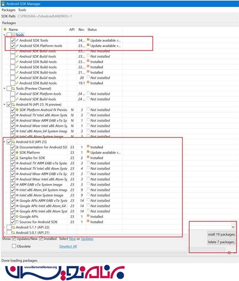This screenshot has width=239, height=281.
Task: Click the Android SDK Platform-tools wrench icon under Tools
Action: pyautogui.click(x=17, y=46)
